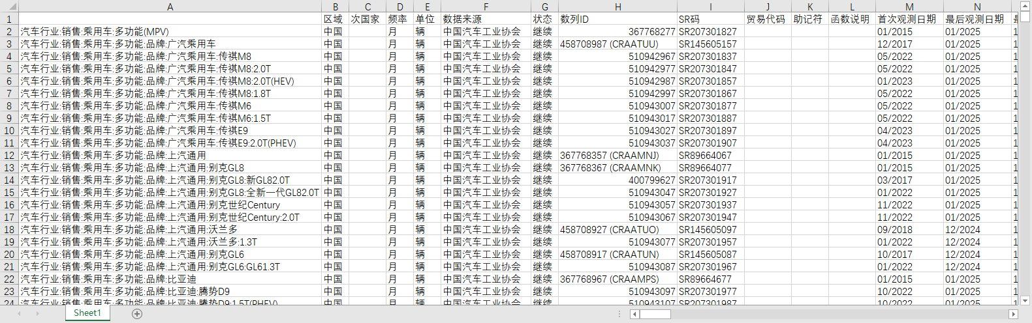This screenshot has height=323, width=1032.
Task: Click the vertical scrollbar down arrow
Action: pyautogui.click(x=1025, y=300)
